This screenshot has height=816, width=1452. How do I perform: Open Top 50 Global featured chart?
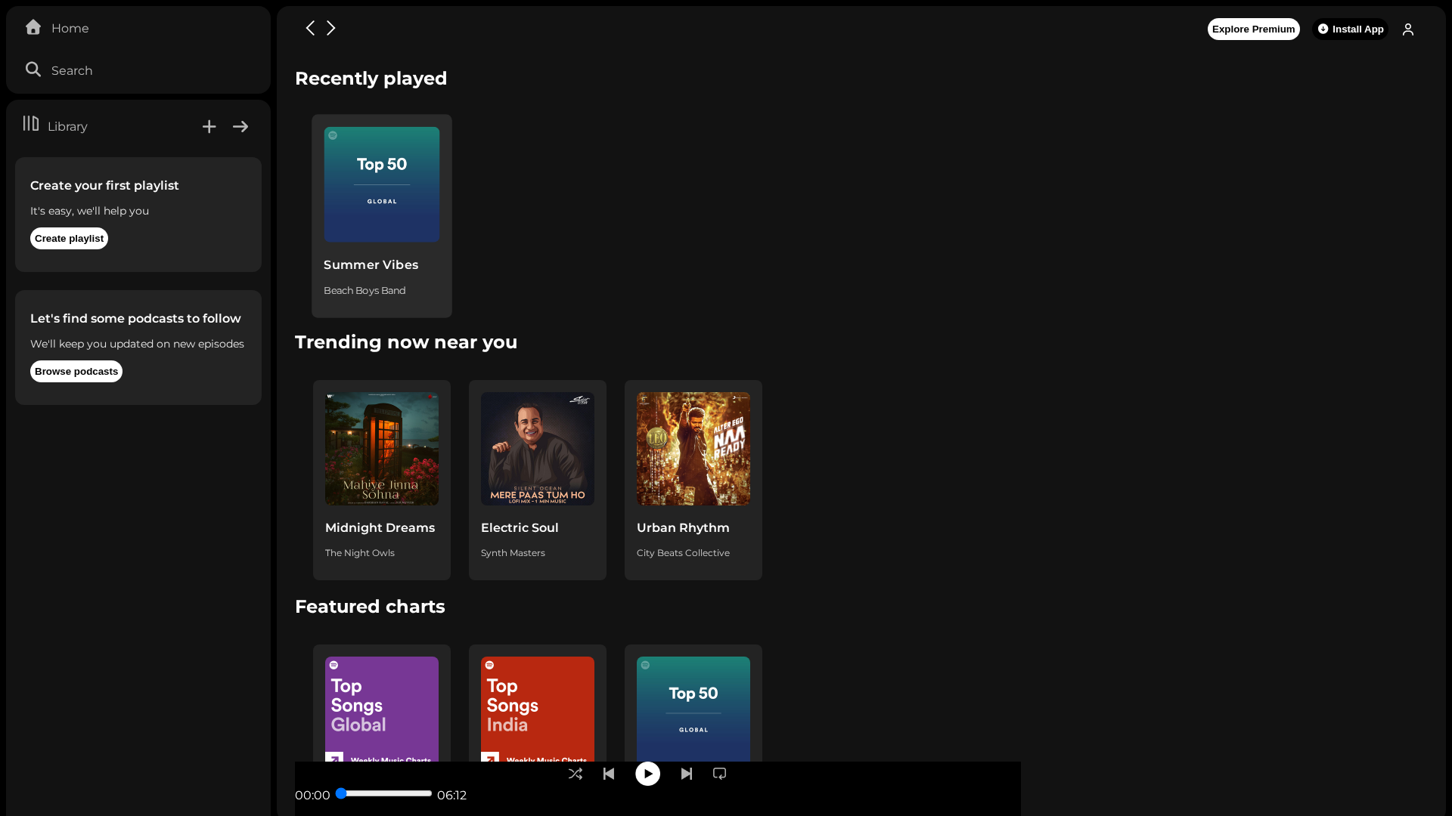click(693, 709)
